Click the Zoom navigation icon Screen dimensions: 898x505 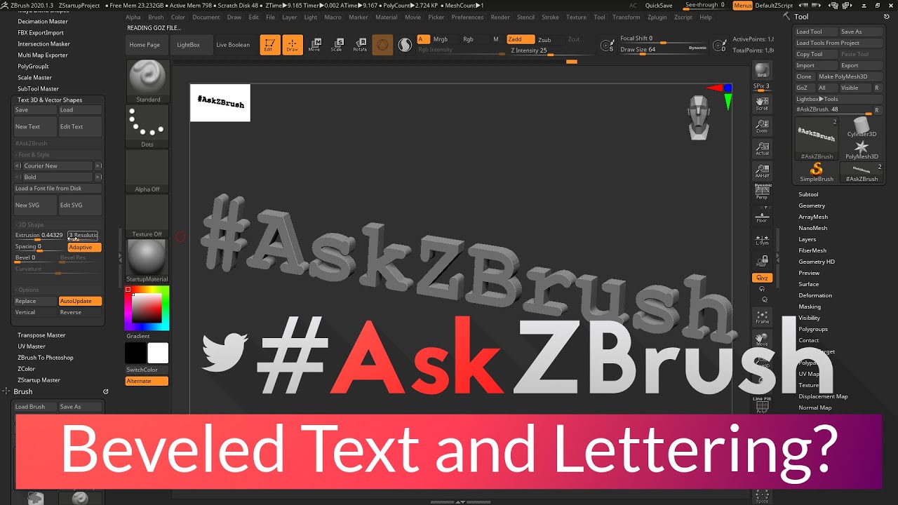762,127
